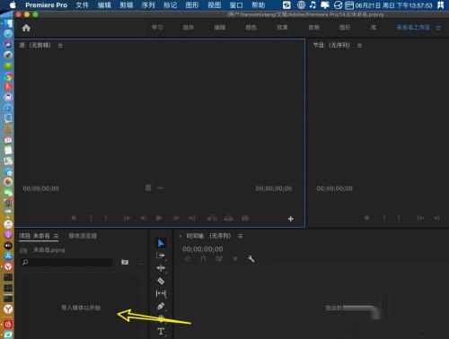This screenshot has height=339, width=449.
Task: Select the Selection tool arrow
Action: click(161, 243)
